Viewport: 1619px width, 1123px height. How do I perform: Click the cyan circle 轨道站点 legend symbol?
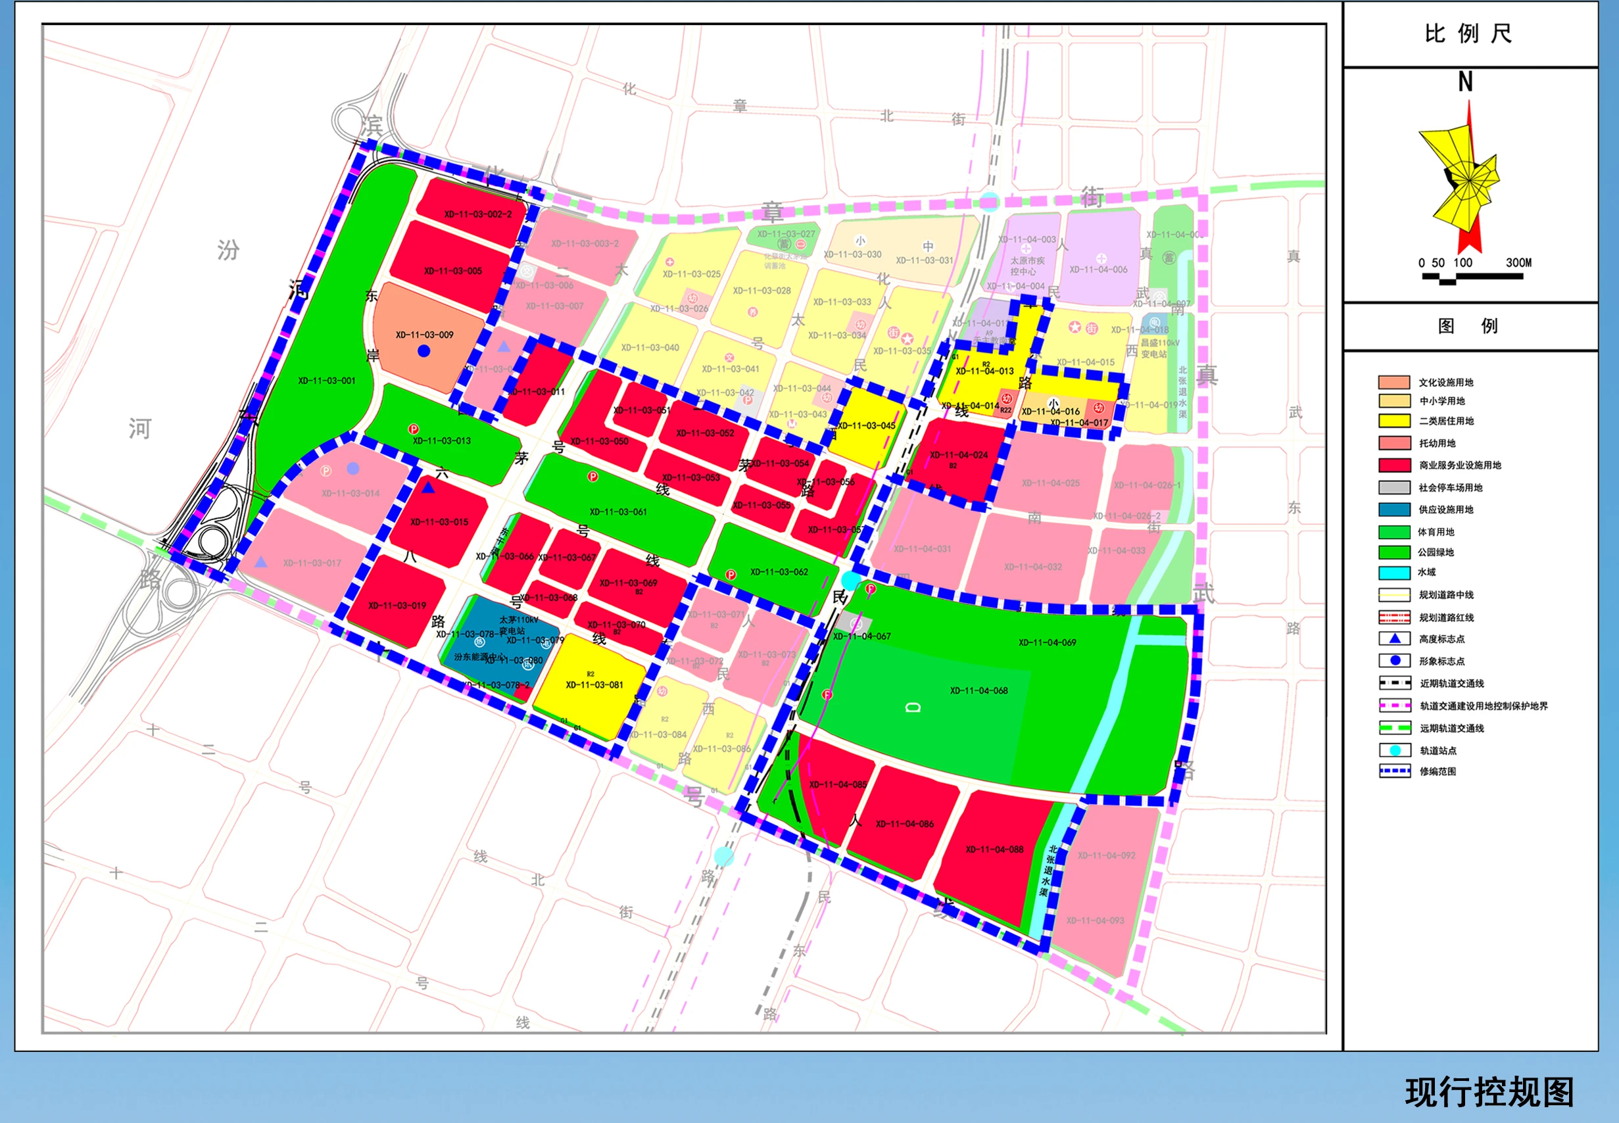click(x=1395, y=750)
